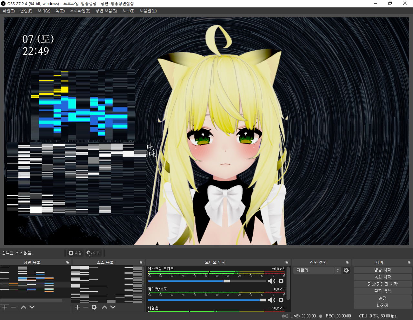Screen dimensions: 413x320
Task: Select the 07 (토) date text in preview
Action: 38,39
